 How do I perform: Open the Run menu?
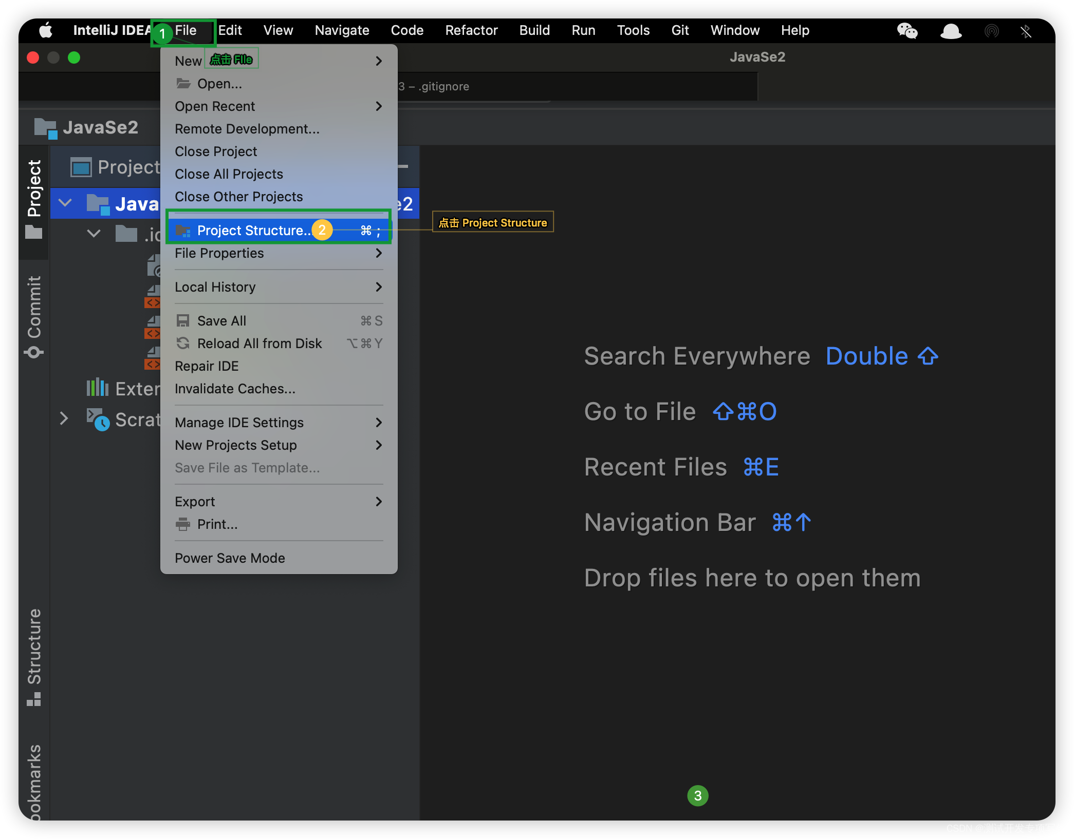583,30
